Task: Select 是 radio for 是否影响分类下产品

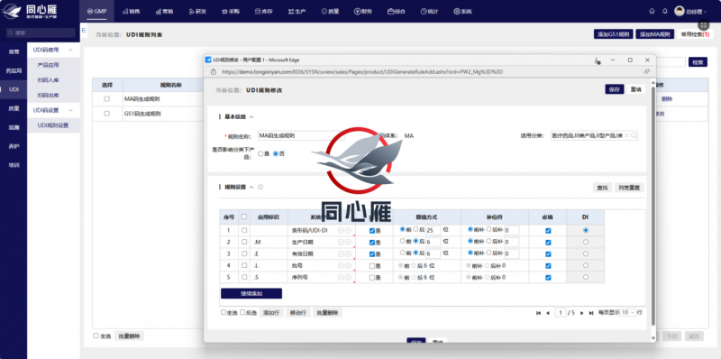Action: coord(260,153)
